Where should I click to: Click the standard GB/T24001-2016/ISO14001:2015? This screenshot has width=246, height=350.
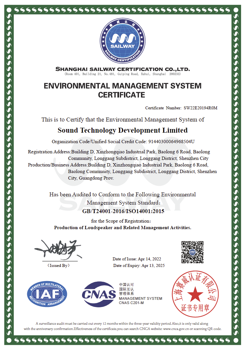tap(123, 211)
